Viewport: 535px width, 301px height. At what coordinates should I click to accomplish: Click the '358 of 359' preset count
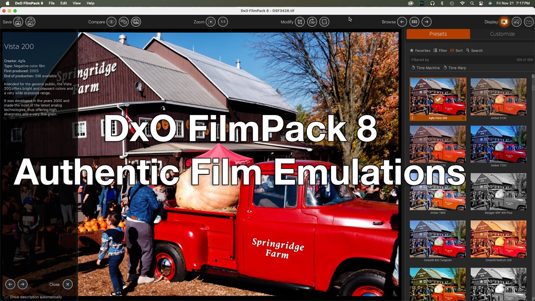coord(524,60)
